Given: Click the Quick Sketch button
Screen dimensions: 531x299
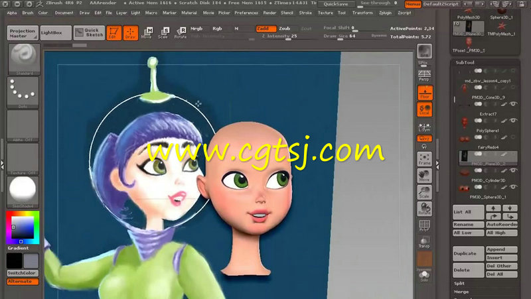Looking at the screenshot, I should pyautogui.click(x=89, y=33).
